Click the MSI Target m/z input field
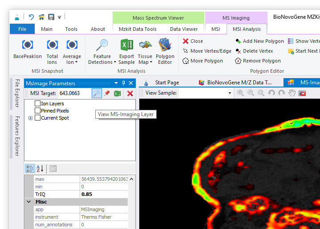 pyautogui.click(x=74, y=93)
